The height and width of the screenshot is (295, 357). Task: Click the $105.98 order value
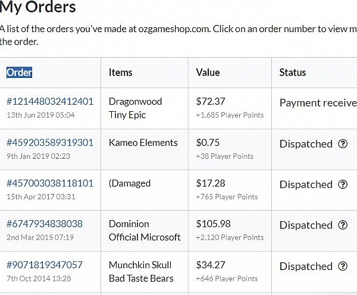pos(213,224)
